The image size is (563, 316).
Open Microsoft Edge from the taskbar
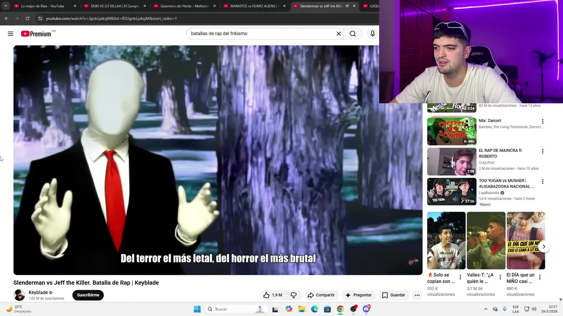314,309
